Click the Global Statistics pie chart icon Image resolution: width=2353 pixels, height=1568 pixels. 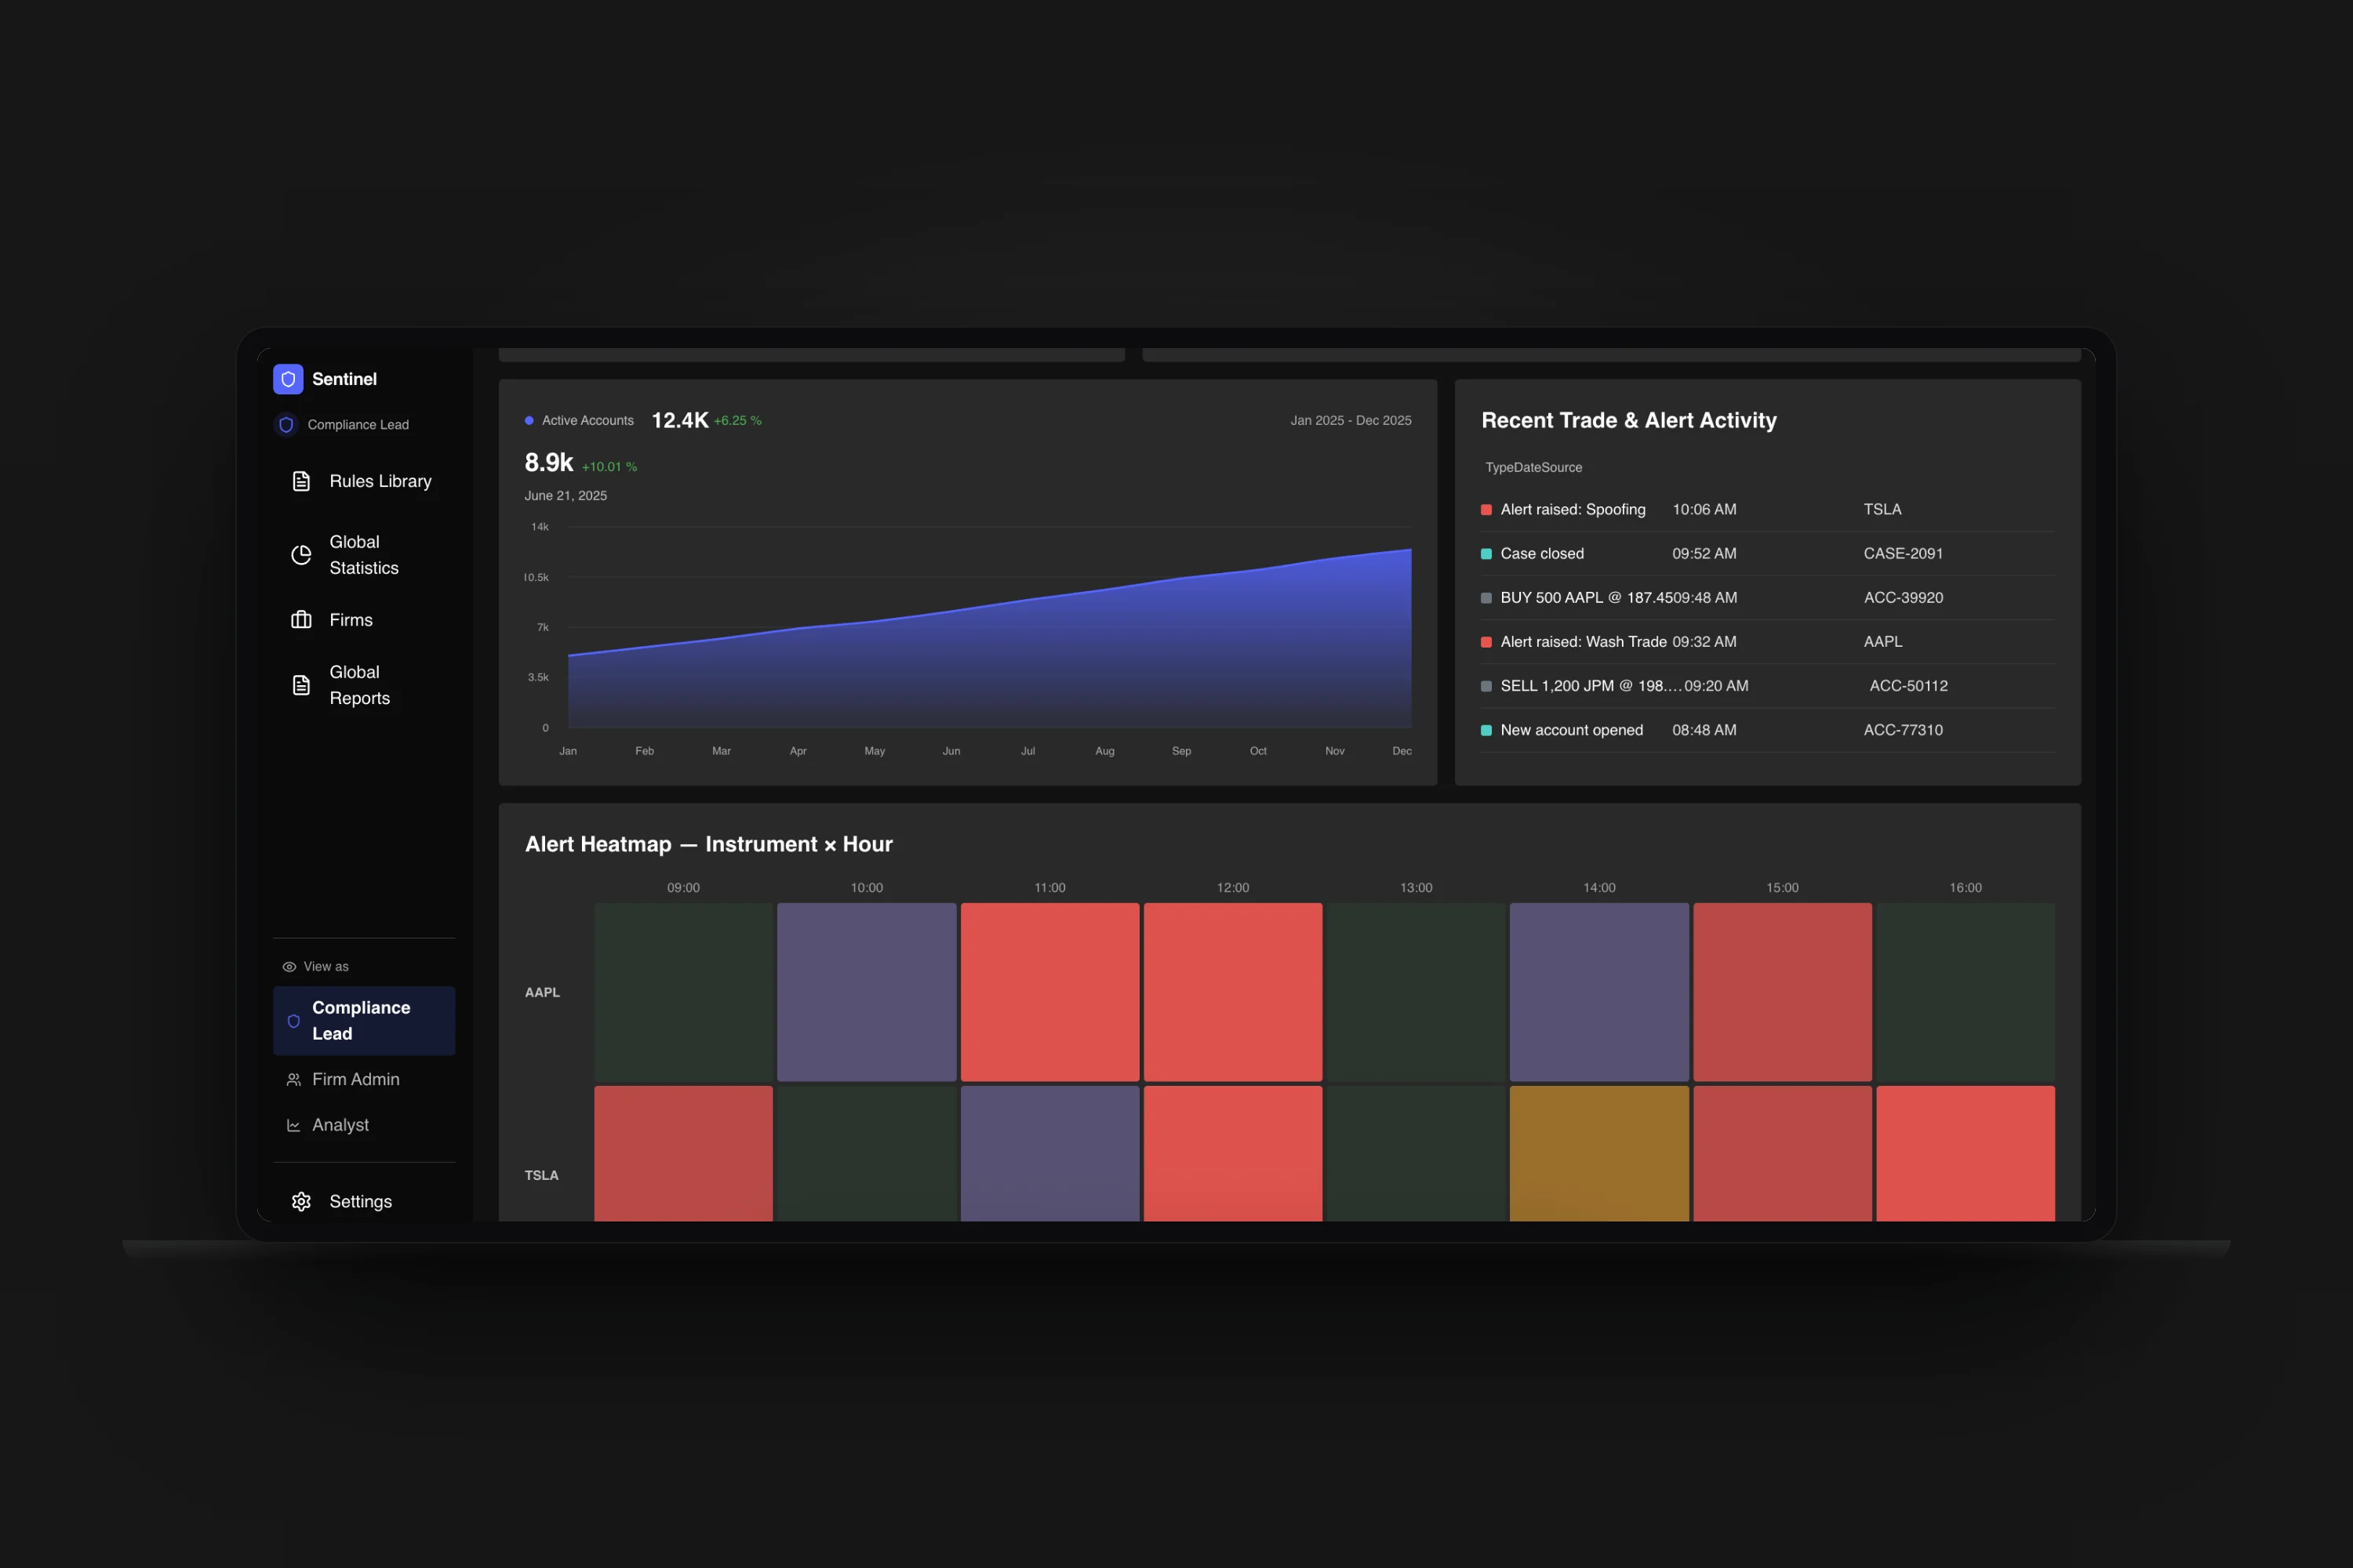pyautogui.click(x=301, y=555)
